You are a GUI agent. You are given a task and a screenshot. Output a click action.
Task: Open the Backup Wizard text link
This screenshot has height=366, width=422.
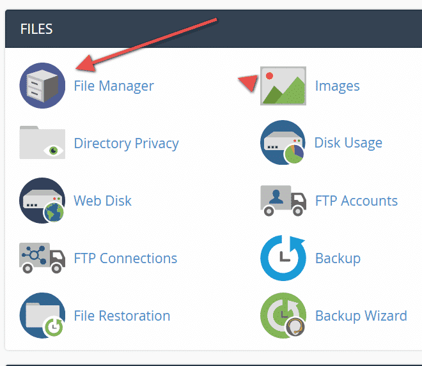[361, 316]
